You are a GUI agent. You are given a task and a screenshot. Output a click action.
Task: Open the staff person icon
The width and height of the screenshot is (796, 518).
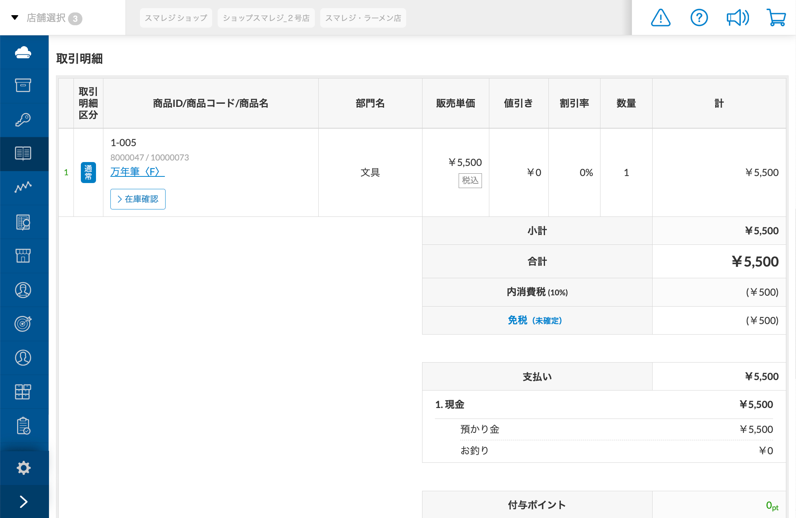click(23, 290)
